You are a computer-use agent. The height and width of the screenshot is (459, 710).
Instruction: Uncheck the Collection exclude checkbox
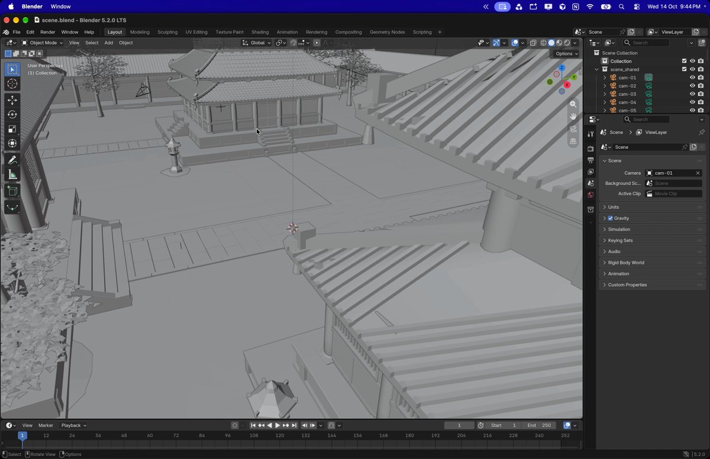point(685,61)
